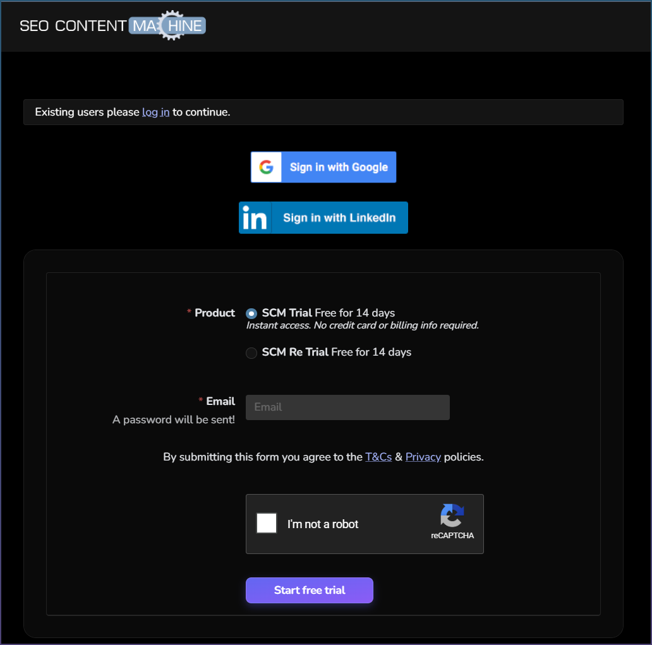Open the log in link
652x645 pixels.
click(155, 112)
